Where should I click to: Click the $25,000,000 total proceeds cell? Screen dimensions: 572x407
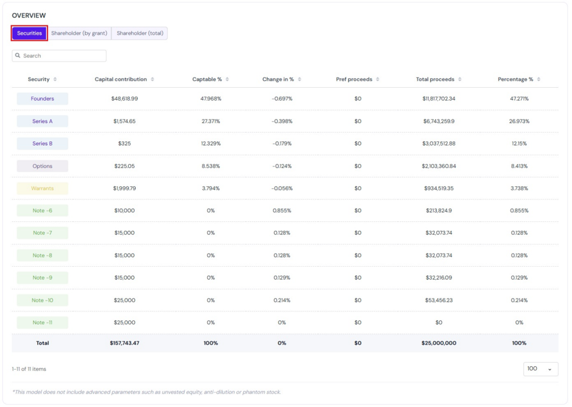tap(439, 343)
